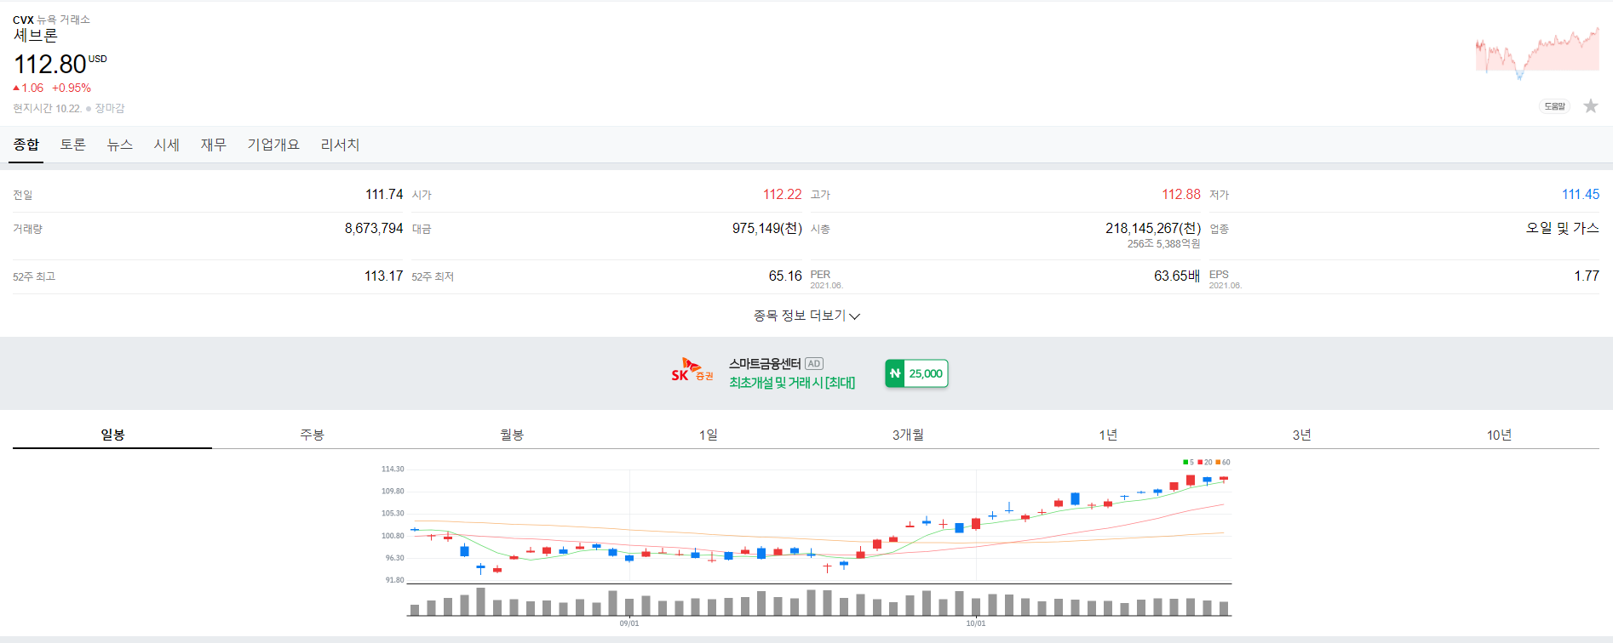Screen dimensions: 1613x643
Task: Add stock to favorites with star icon
Action: tap(1590, 106)
